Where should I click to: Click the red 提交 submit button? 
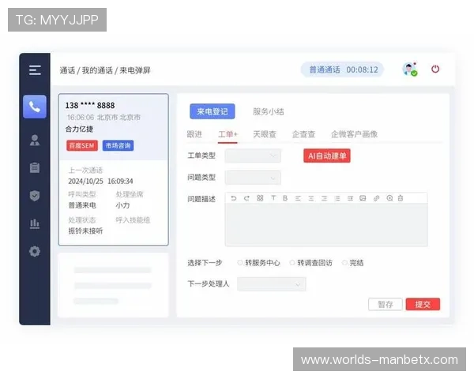423,304
